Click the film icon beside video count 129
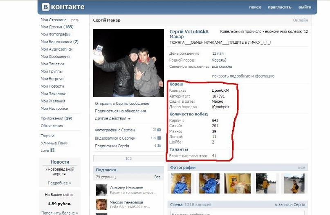The width and height of the screenshot is (330, 215). point(159,138)
